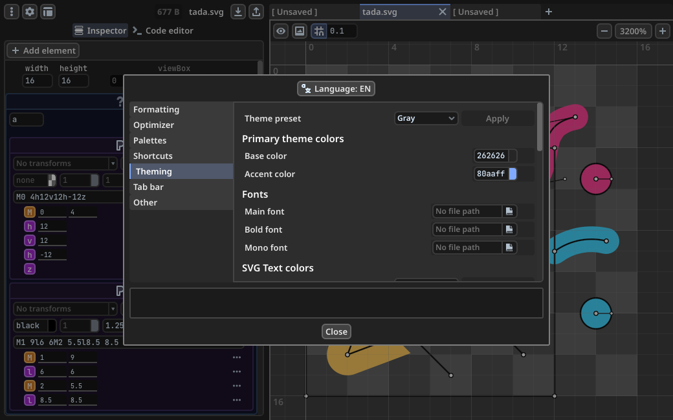Open the settings gear menu
This screenshot has height=420, width=673.
pos(30,12)
